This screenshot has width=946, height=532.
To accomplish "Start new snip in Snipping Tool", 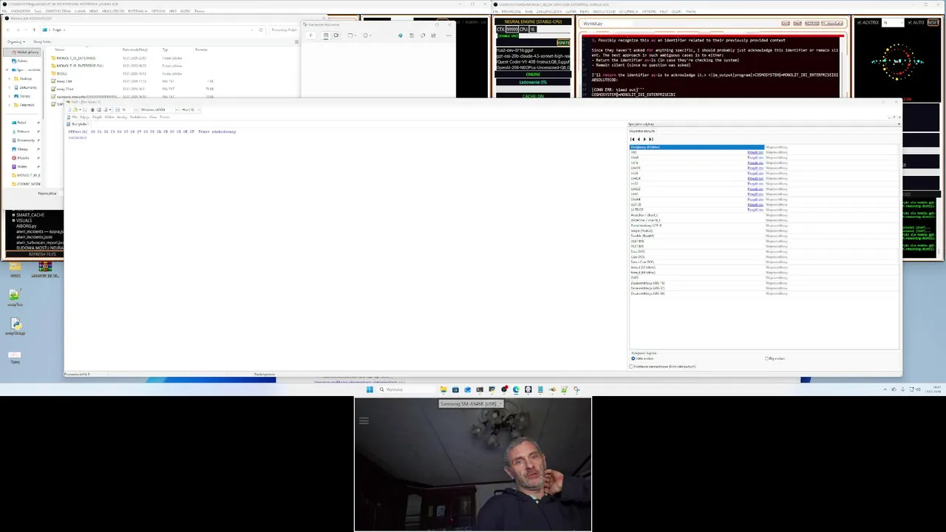I will [310, 35].
